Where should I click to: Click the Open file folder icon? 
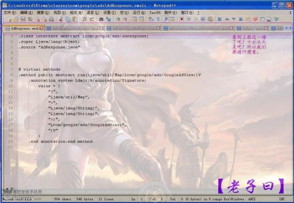pyautogui.click(x=16, y=19)
